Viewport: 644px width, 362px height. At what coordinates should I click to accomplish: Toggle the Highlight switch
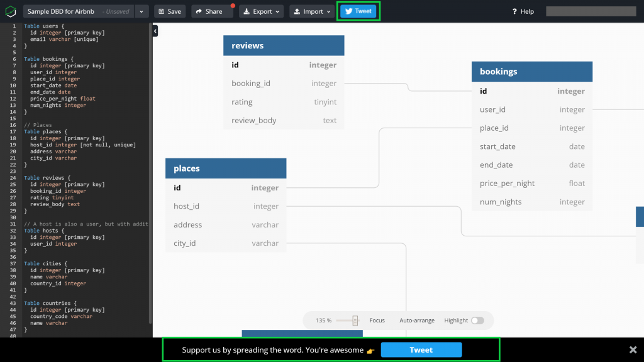click(x=477, y=321)
